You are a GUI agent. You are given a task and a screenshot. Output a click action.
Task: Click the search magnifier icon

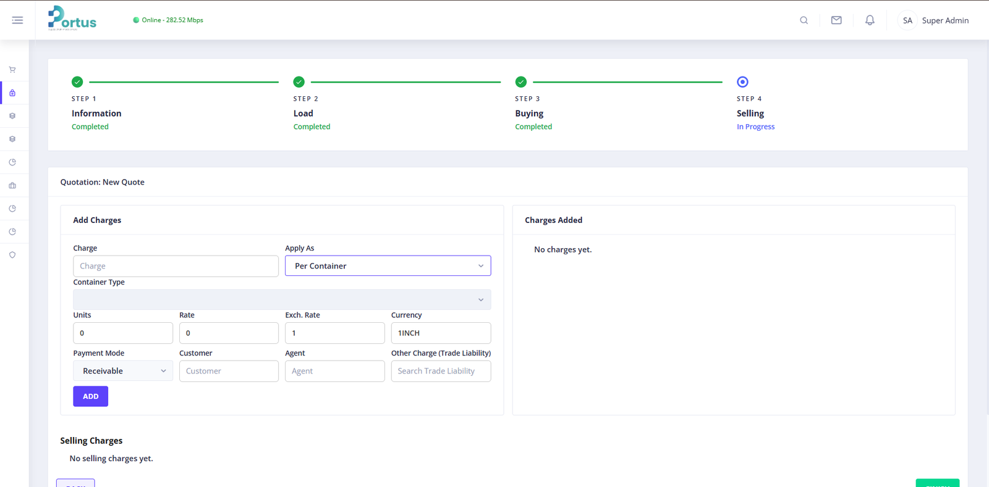coord(804,20)
